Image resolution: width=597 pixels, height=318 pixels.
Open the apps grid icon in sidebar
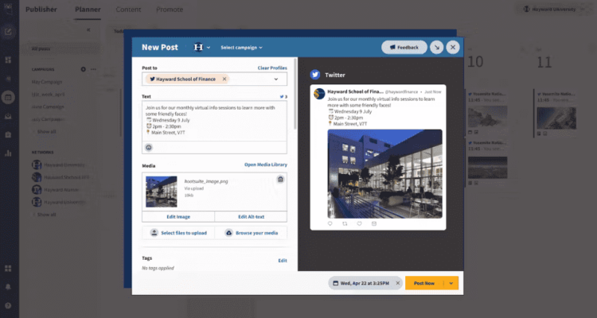click(x=8, y=269)
